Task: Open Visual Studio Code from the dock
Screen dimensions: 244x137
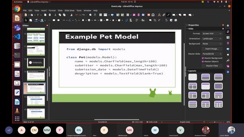Action: (x=17, y=37)
